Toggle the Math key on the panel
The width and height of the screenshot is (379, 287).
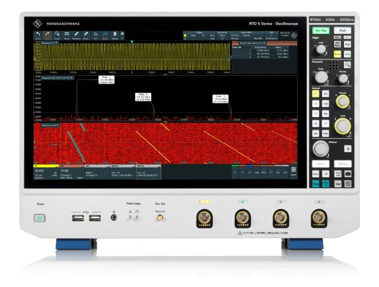coord(326,133)
